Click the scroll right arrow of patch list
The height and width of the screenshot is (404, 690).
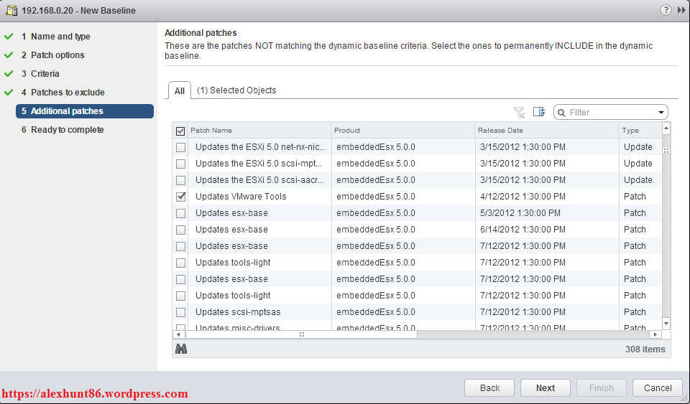pyautogui.click(x=654, y=334)
